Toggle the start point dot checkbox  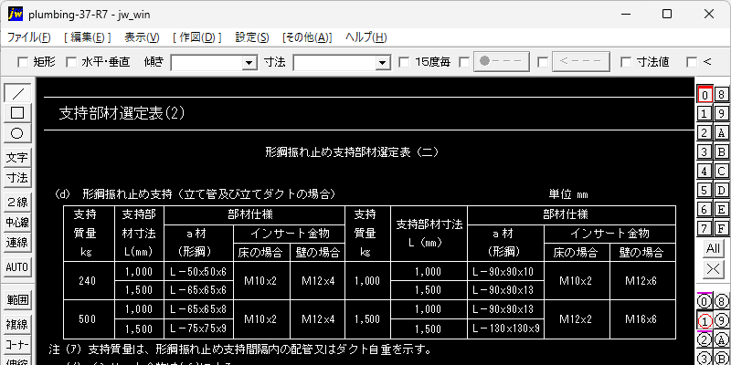click(464, 62)
